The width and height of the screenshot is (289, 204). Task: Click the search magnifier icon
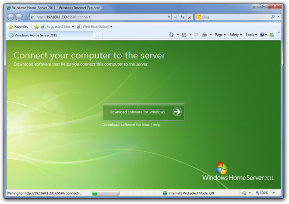pos(273,17)
